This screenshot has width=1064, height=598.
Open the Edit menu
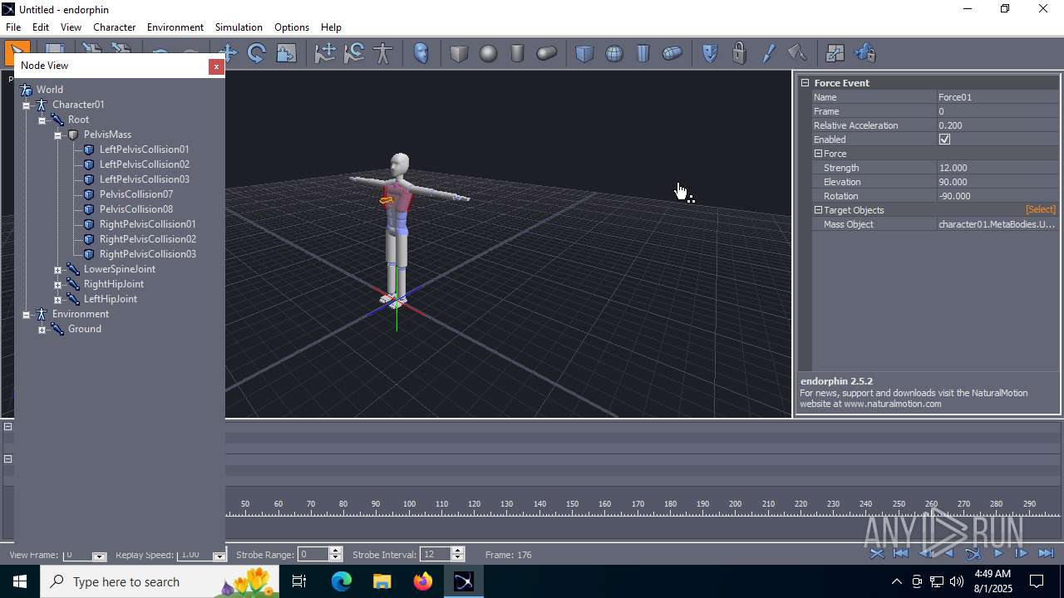[41, 27]
